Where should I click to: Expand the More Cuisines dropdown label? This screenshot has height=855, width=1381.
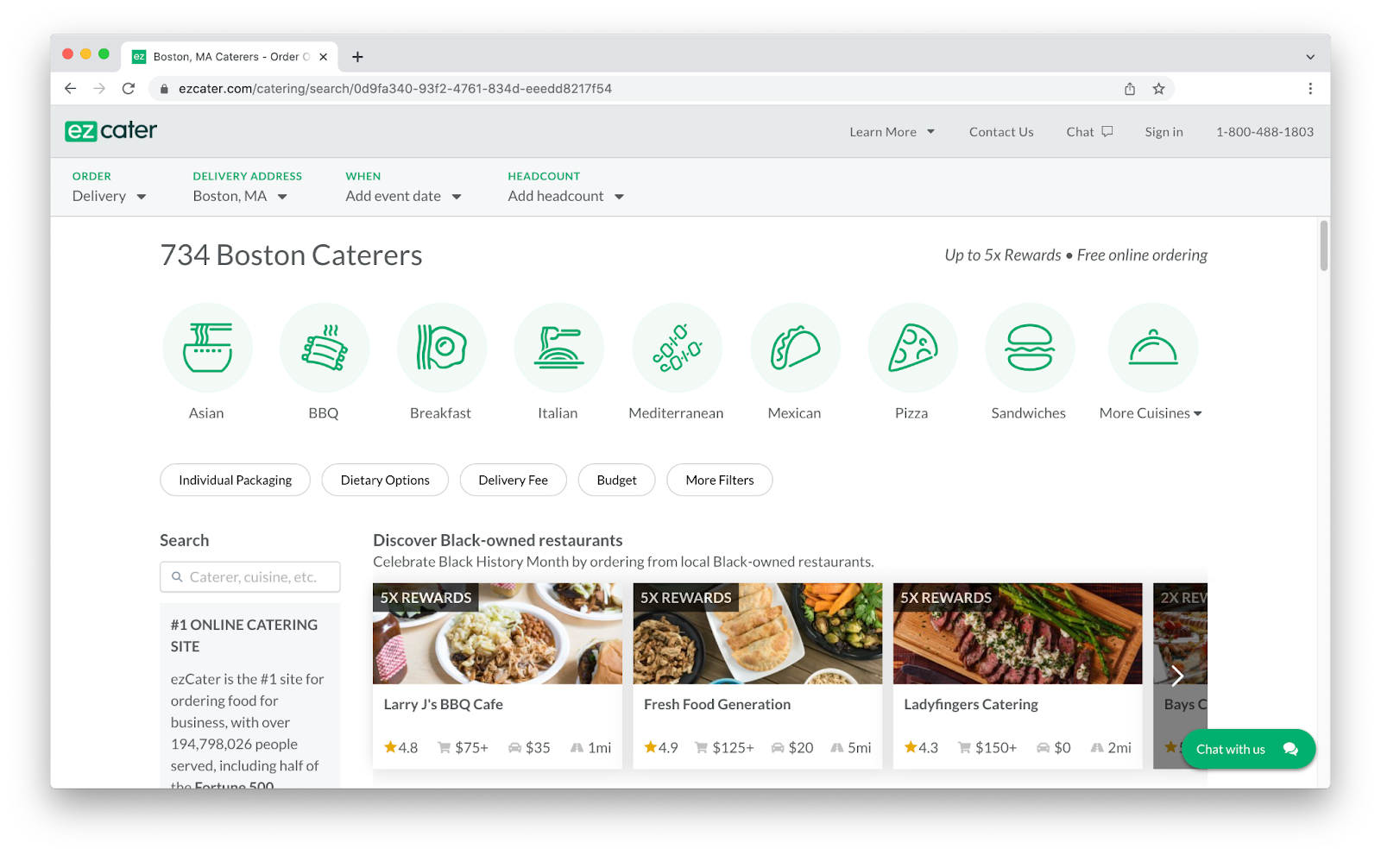point(1151,413)
